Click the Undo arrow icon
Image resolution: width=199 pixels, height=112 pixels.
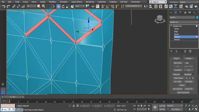(3, 6)
